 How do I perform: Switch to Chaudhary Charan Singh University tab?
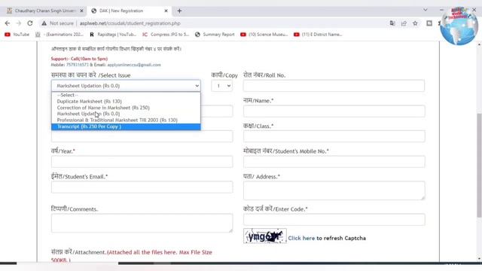44,11
